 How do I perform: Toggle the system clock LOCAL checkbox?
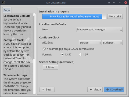[x=44, y=49]
